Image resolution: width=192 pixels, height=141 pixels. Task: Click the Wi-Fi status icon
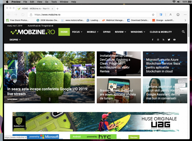tap(174, 2)
